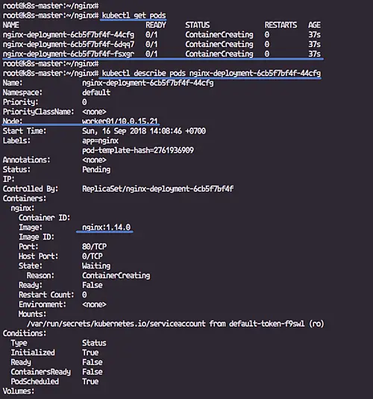
Task: Select pod name nginx-deployment-6cb5f7bf4f-fsxgr
Action: tap(69, 54)
